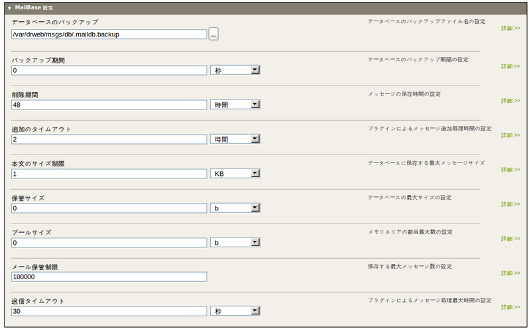531x329 pixels.
Task: Click the 削除期間 label
Action: tap(25, 95)
